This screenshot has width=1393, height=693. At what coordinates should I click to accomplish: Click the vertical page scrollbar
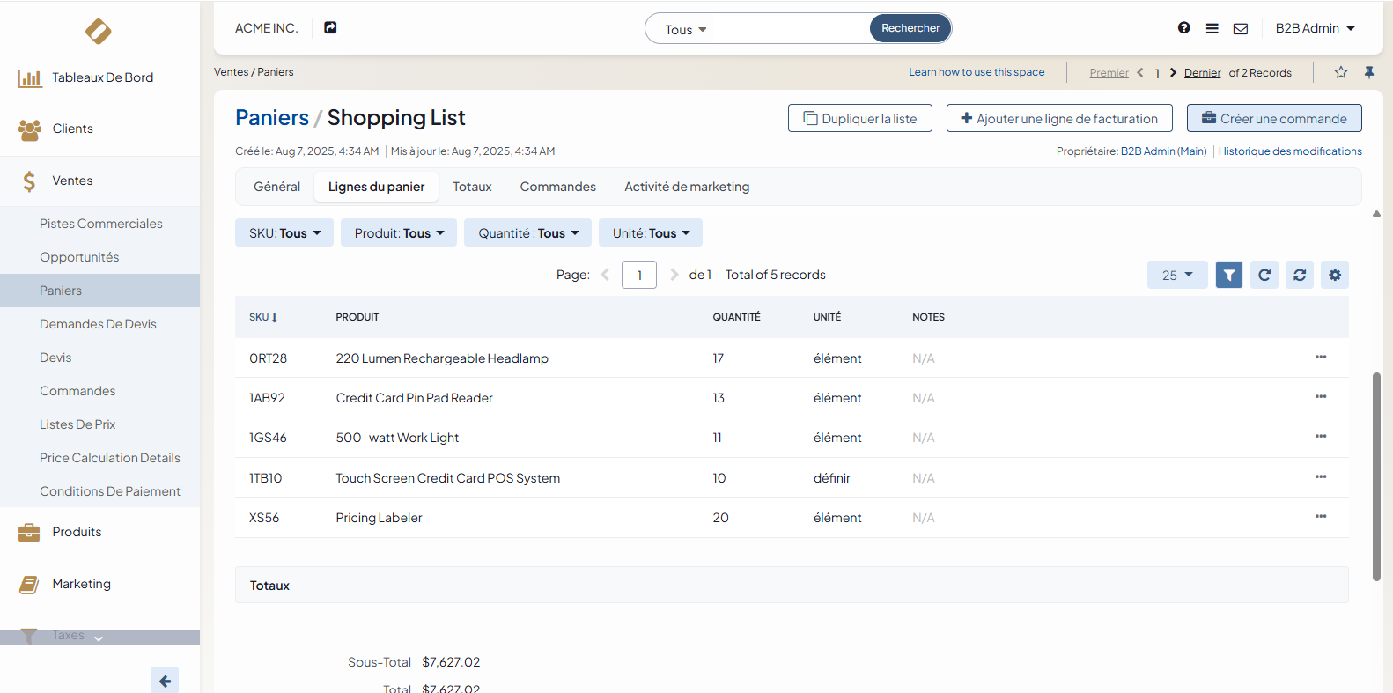(x=1376, y=476)
